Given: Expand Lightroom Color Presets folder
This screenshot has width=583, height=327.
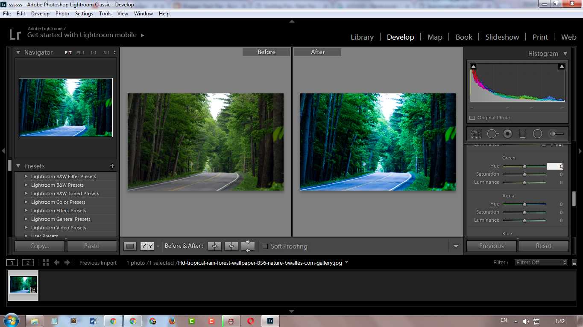Looking at the screenshot, I should (26, 202).
